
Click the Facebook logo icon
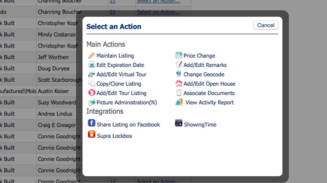tap(91, 123)
